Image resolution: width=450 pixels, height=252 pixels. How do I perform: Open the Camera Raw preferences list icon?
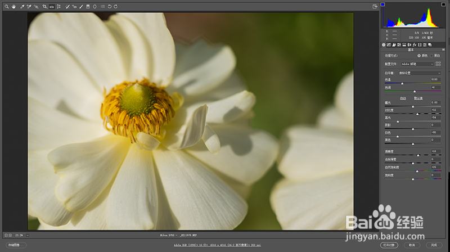click(x=103, y=7)
